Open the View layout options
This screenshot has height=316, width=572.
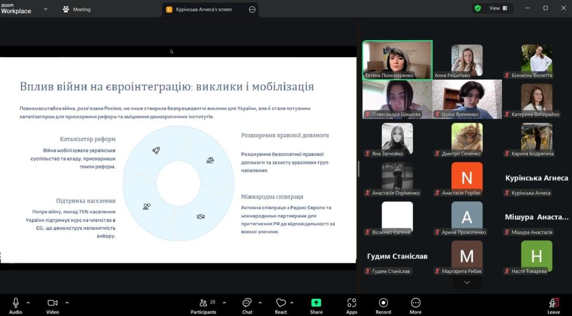(498, 8)
